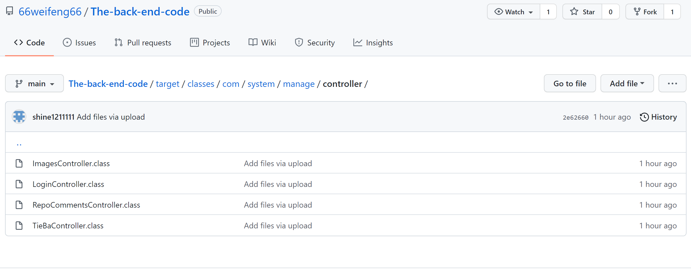This screenshot has width=691, height=269.
Task: Click the Public visibility badge
Action: point(208,11)
